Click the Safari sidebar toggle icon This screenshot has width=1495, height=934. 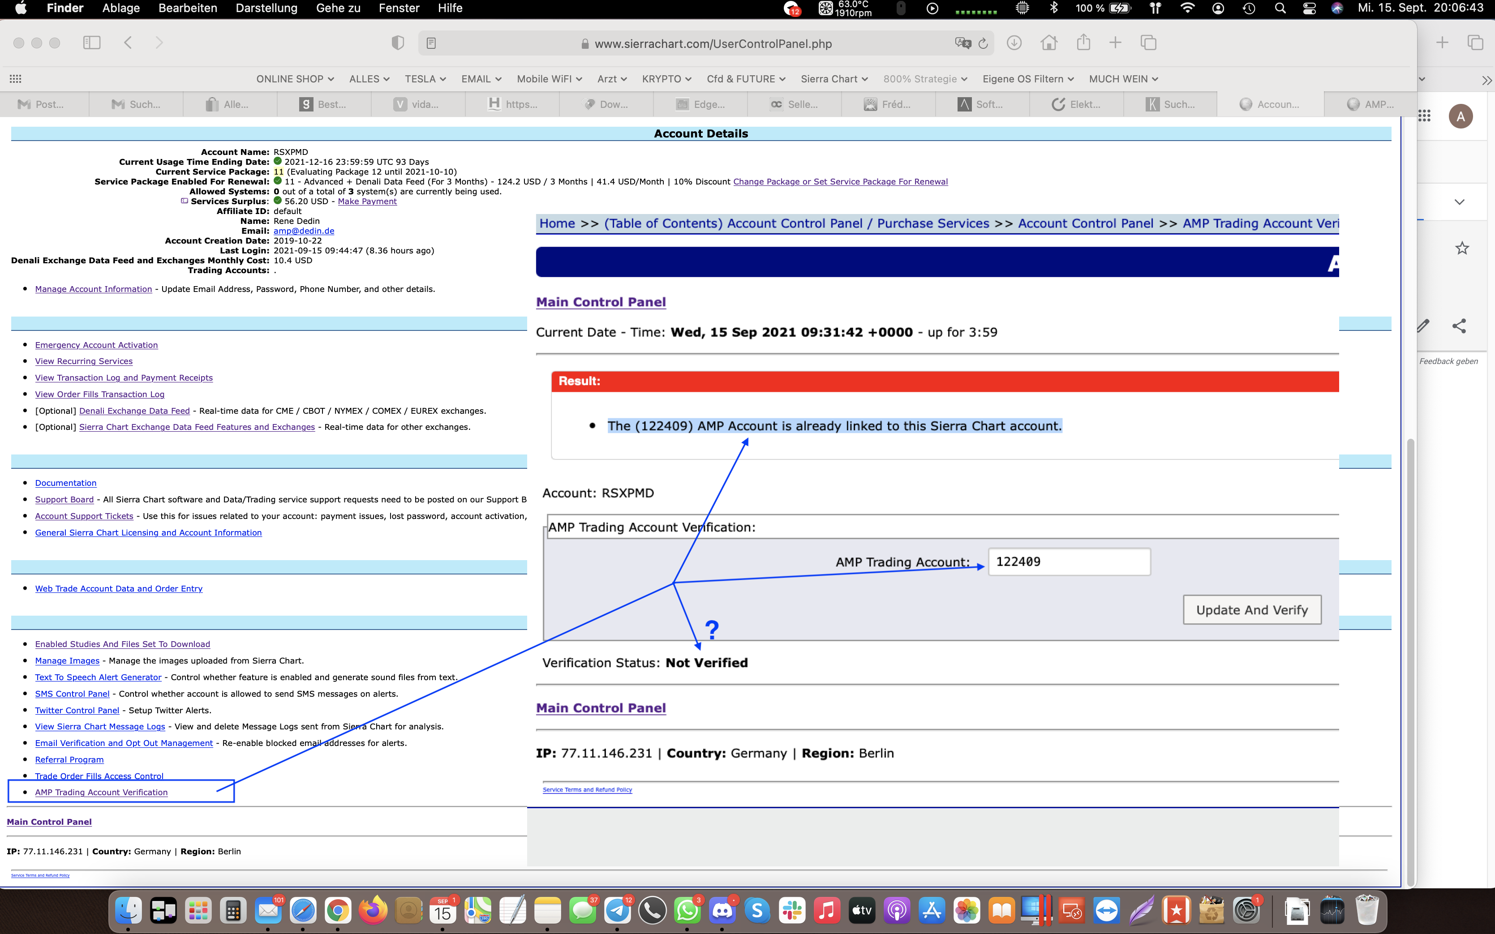(x=91, y=43)
